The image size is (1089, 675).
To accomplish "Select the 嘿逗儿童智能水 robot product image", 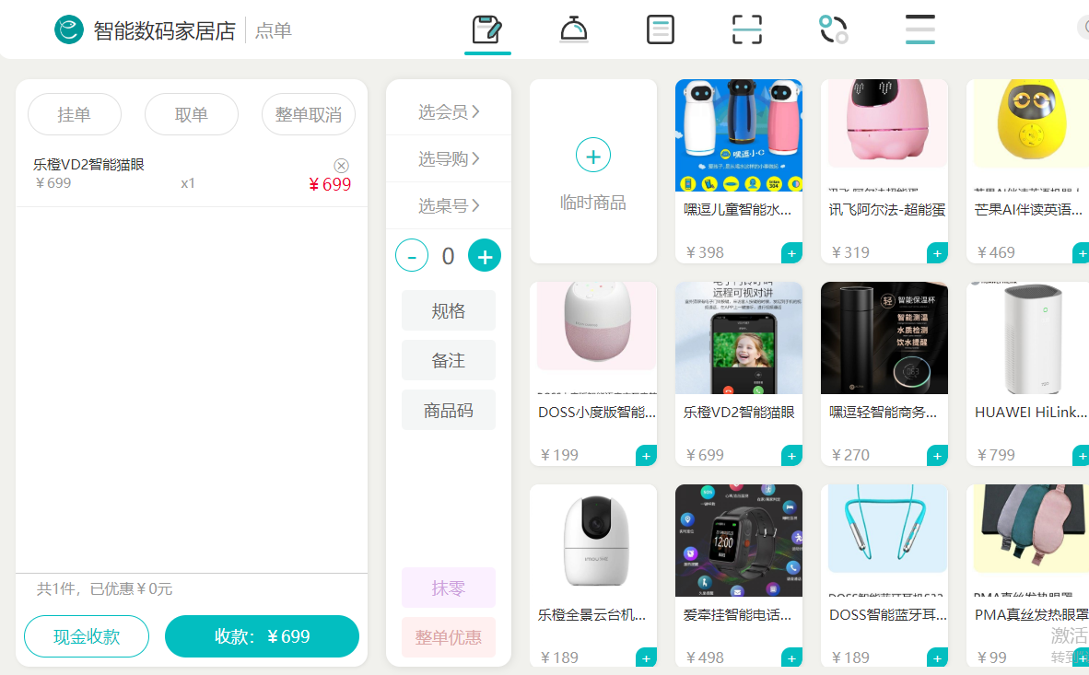I will (739, 135).
